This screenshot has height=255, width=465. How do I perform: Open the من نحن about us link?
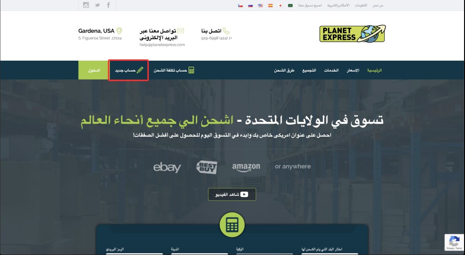(x=378, y=5)
